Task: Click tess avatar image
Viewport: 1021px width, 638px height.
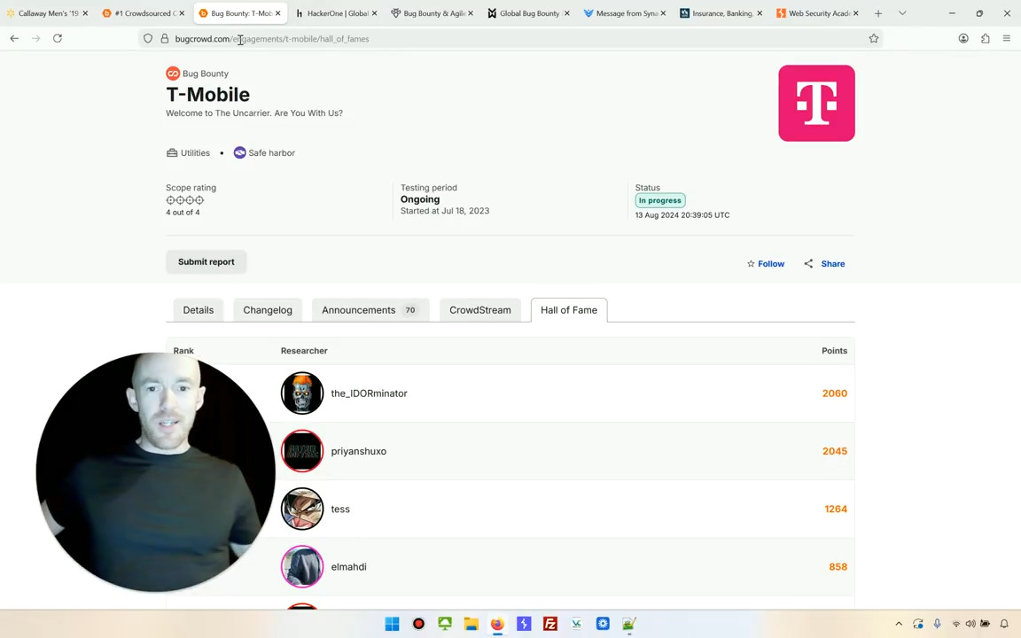Action: 302,510
